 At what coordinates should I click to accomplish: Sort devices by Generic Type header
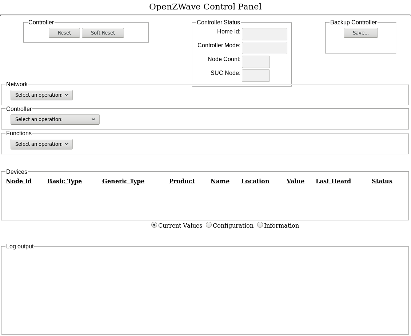pos(123,181)
